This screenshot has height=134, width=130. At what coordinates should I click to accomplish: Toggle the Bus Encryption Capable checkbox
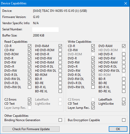pos(124,120)
